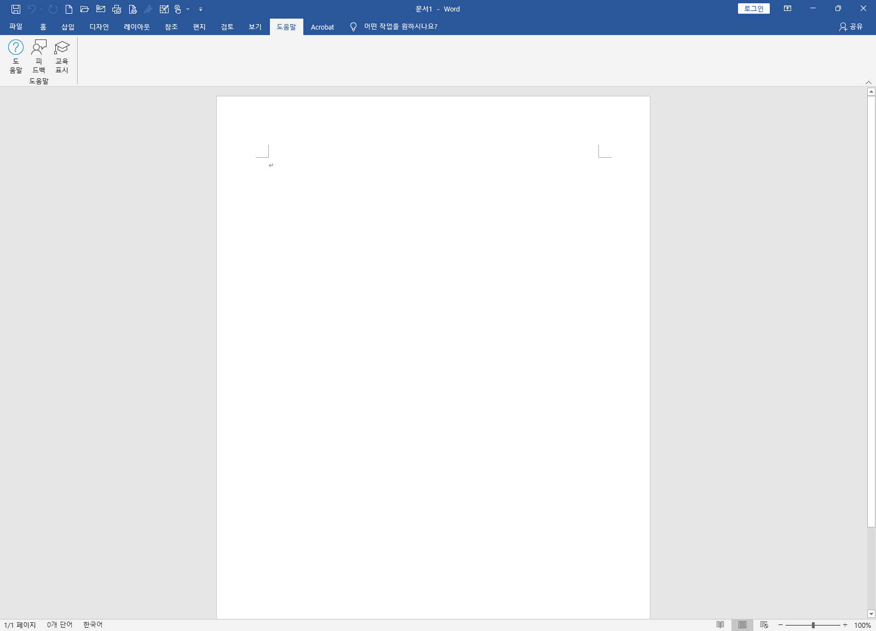Click the 피드백 feedback icon
The width and height of the screenshot is (876, 631).
point(39,56)
